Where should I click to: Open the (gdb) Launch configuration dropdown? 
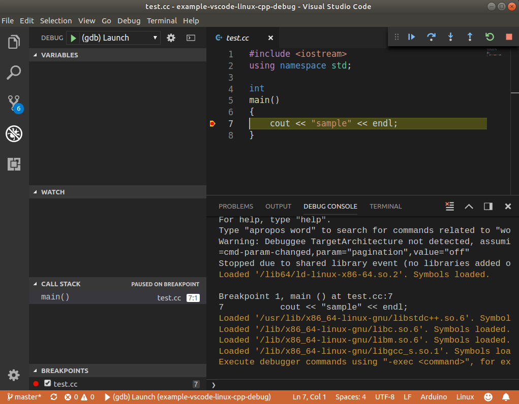pyautogui.click(x=119, y=38)
